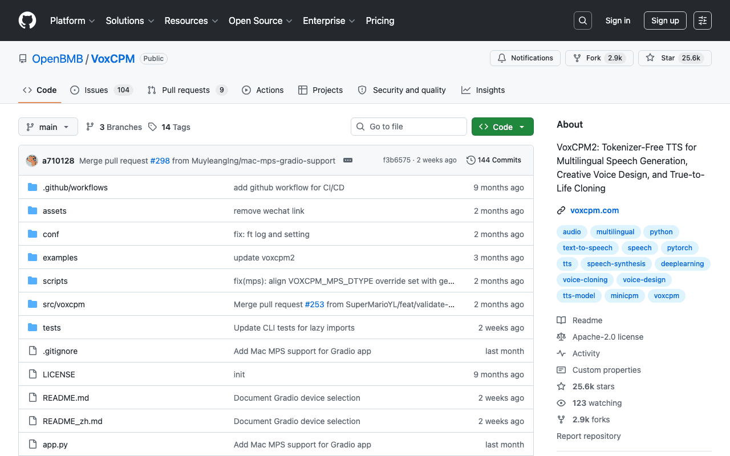
Task: Open the README_zh.md file
Action: tap(72, 421)
